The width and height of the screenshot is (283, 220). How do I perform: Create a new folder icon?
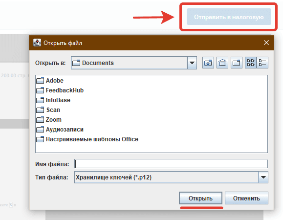pos(237,63)
